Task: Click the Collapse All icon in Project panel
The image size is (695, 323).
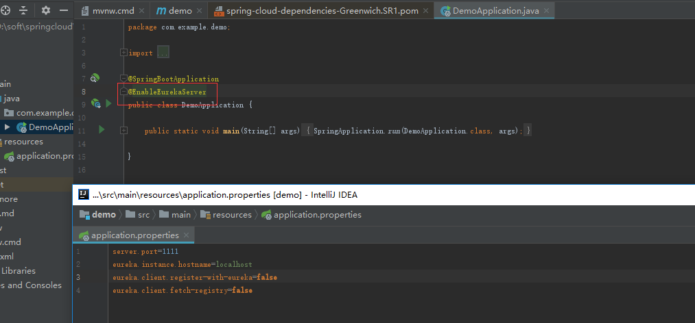Action: click(x=24, y=10)
